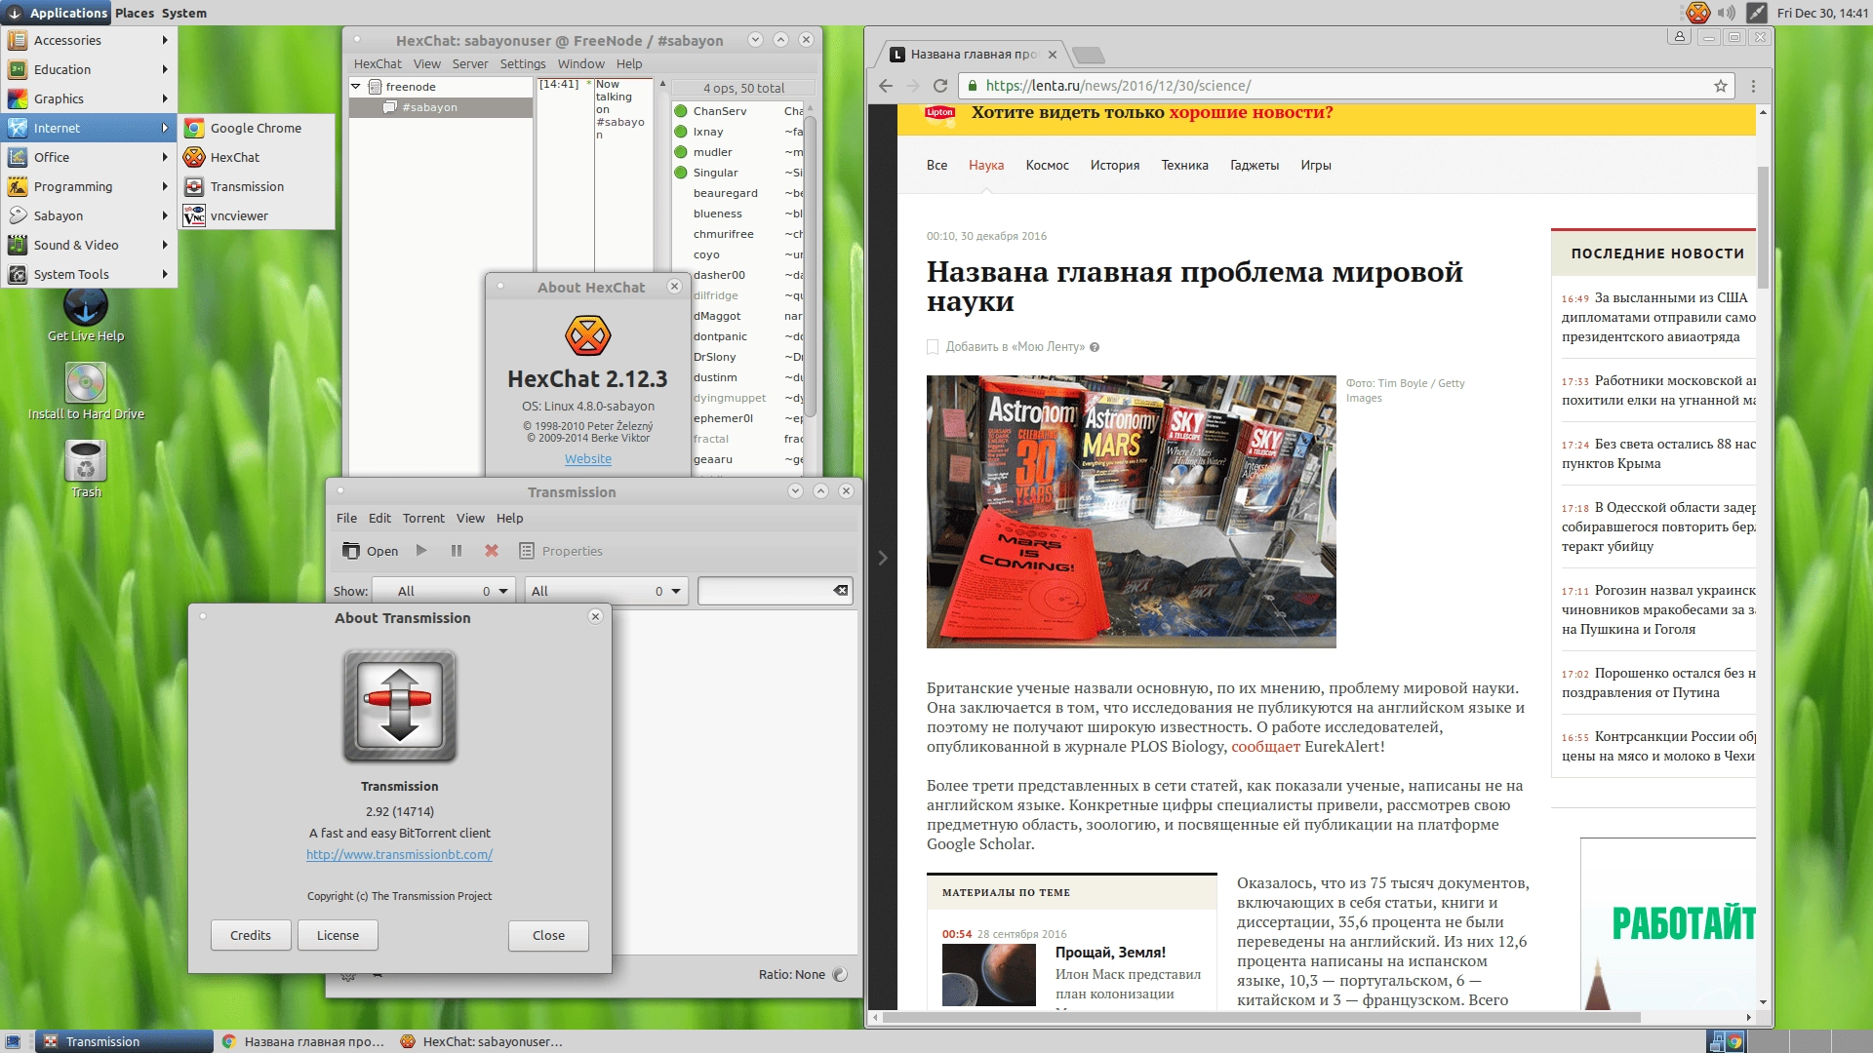
Task: Click the HexChat logo in About HexChat dialog
Action: point(588,336)
